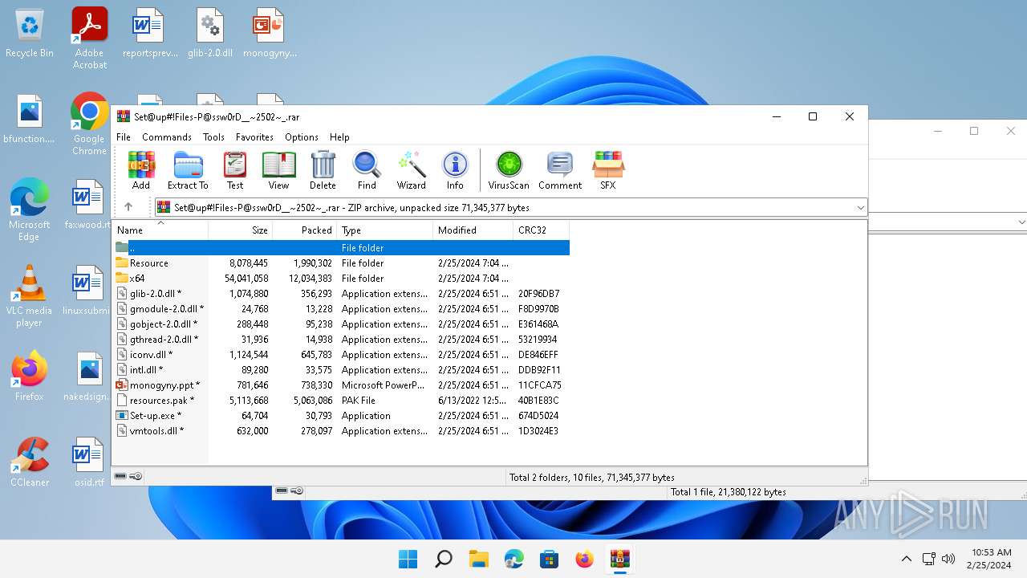
Task: Open the File menu
Action: point(124,137)
